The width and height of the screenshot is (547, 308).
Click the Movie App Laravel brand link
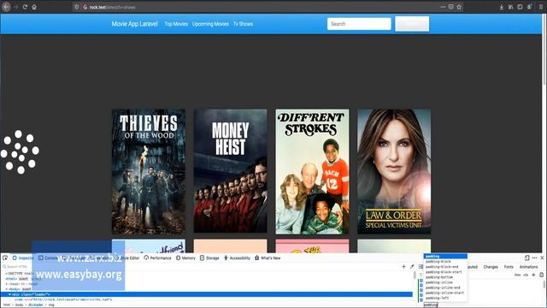click(x=135, y=24)
